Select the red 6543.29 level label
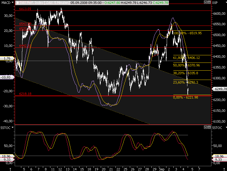Screen dimensions: 227x171 pyautogui.click(x=25, y=24)
